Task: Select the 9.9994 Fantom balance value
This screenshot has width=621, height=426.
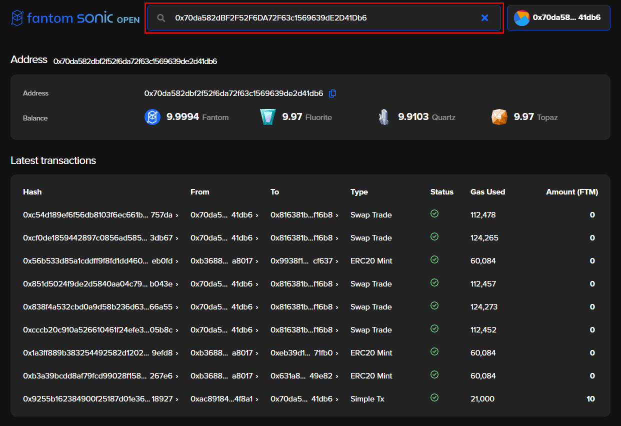Action: [183, 117]
